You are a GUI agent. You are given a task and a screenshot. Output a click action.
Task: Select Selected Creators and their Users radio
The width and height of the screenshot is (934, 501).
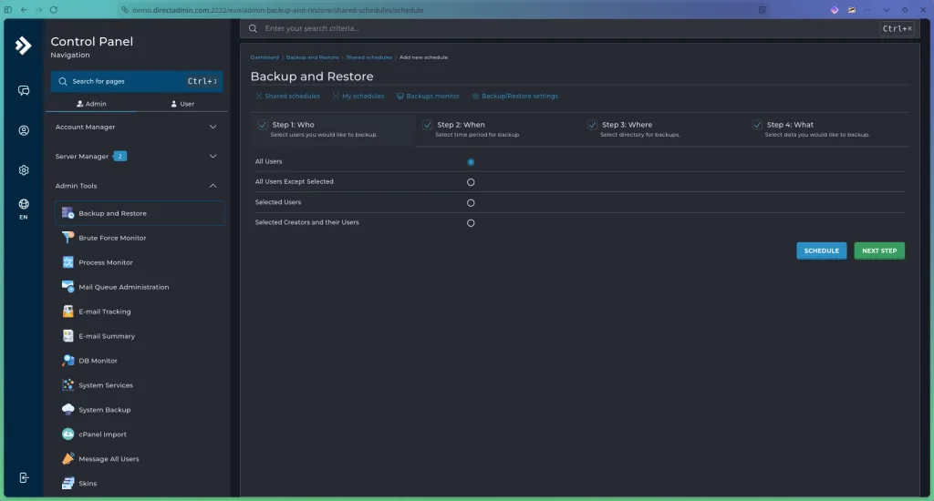point(471,223)
